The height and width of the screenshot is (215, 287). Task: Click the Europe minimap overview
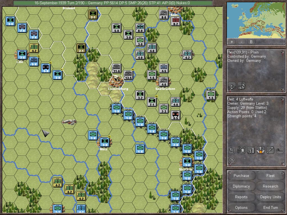(256, 20)
